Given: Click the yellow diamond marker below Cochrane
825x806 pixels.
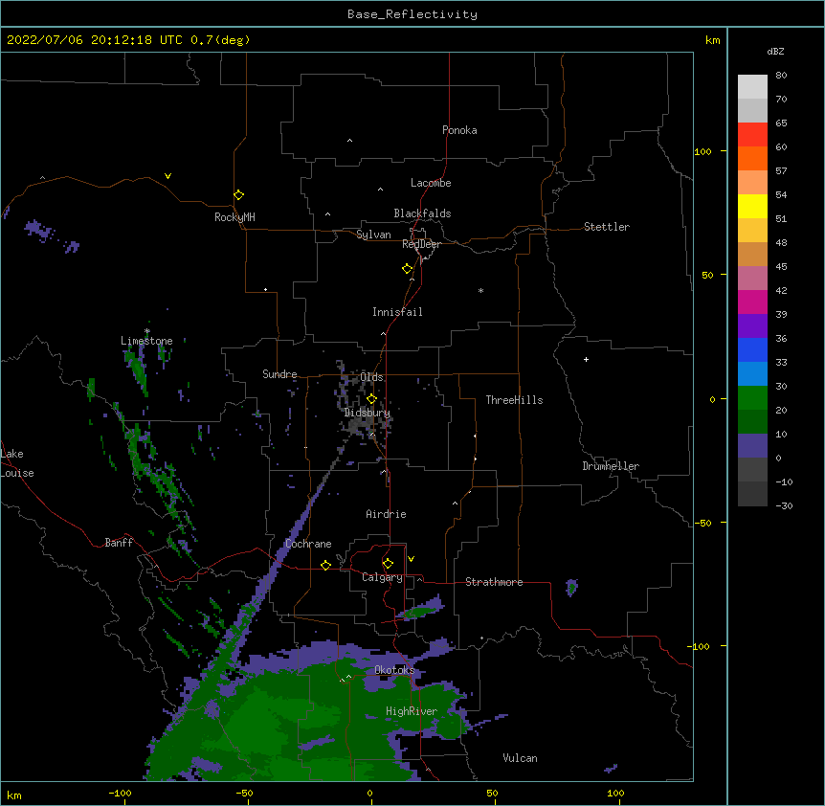Looking at the screenshot, I should pos(325,565).
